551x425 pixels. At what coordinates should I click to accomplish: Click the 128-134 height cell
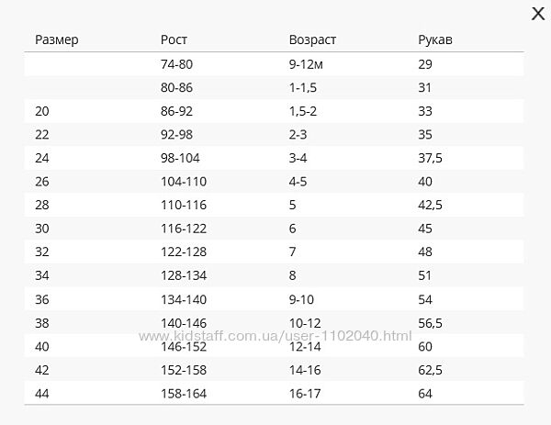point(184,275)
